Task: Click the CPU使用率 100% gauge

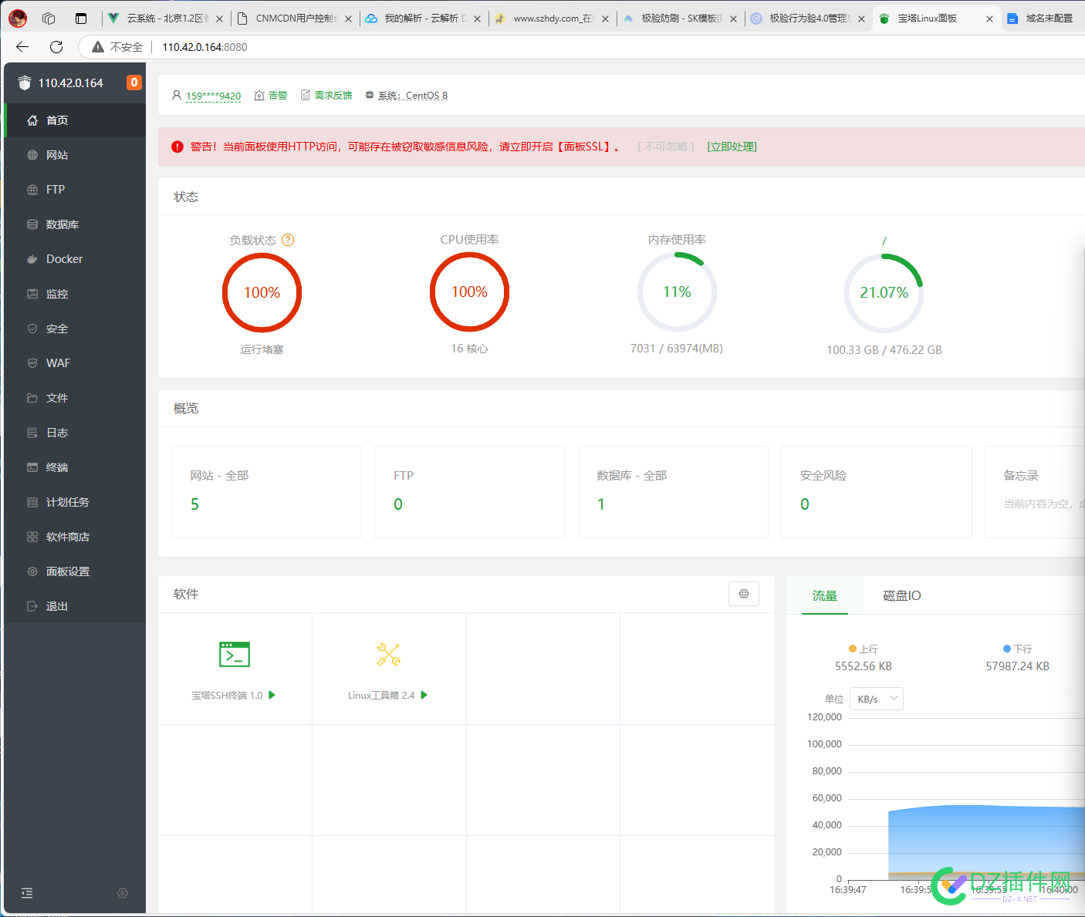Action: (x=469, y=292)
